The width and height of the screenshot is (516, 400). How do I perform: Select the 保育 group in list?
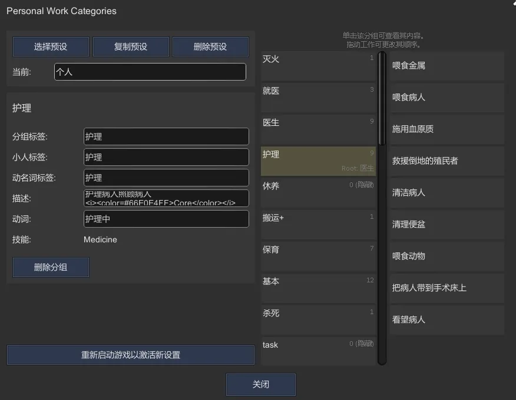click(318, 256)
